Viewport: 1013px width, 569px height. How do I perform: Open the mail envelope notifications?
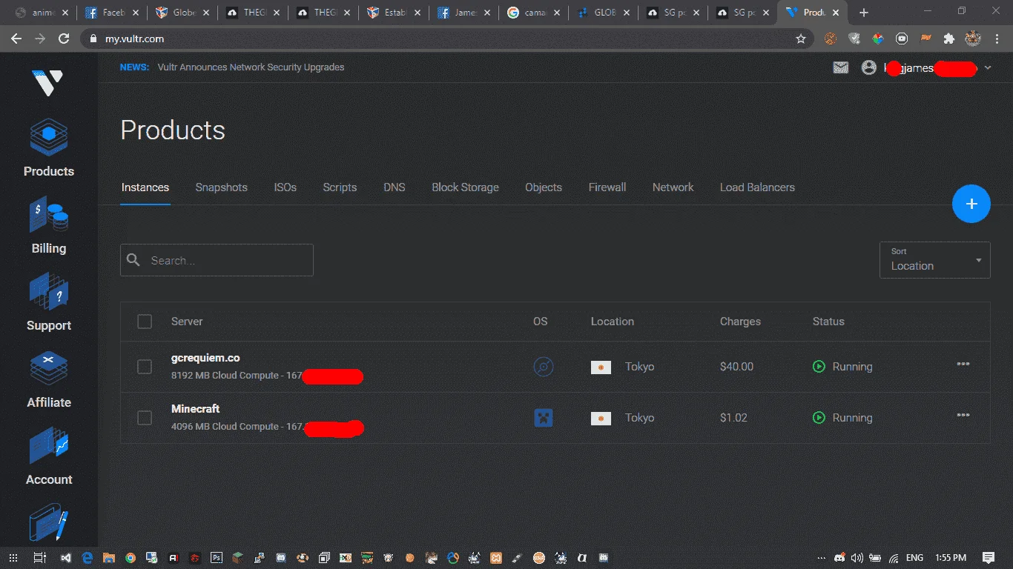(840, 67)
